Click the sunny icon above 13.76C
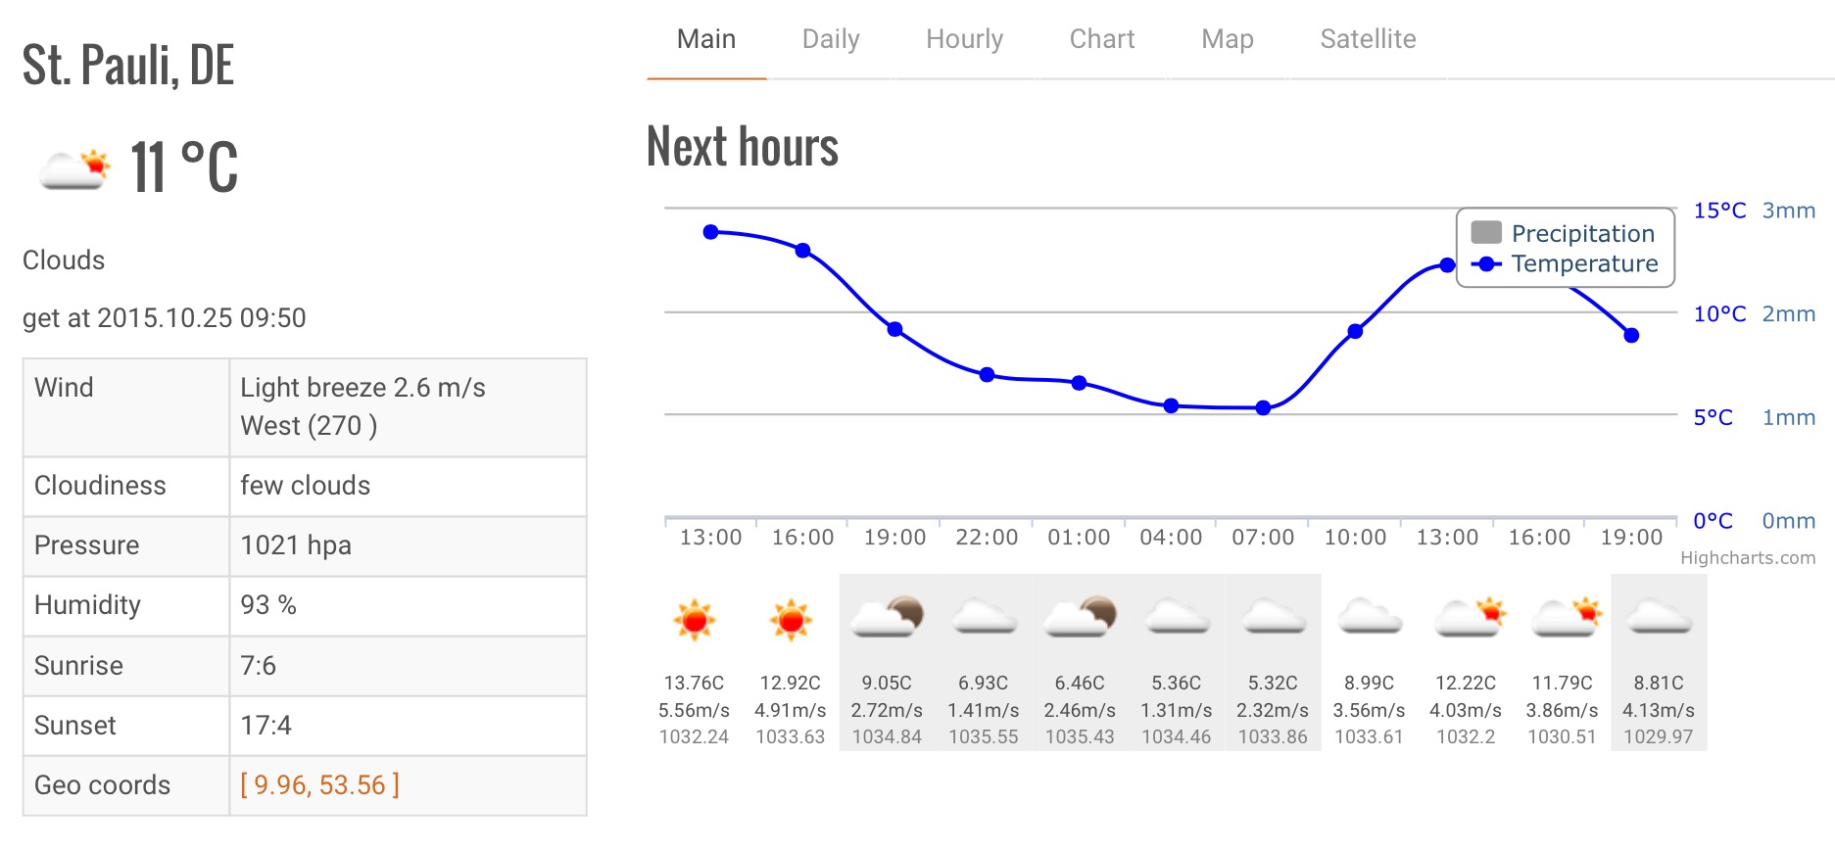Screen dimensions: 1835x851 [694, 620]
